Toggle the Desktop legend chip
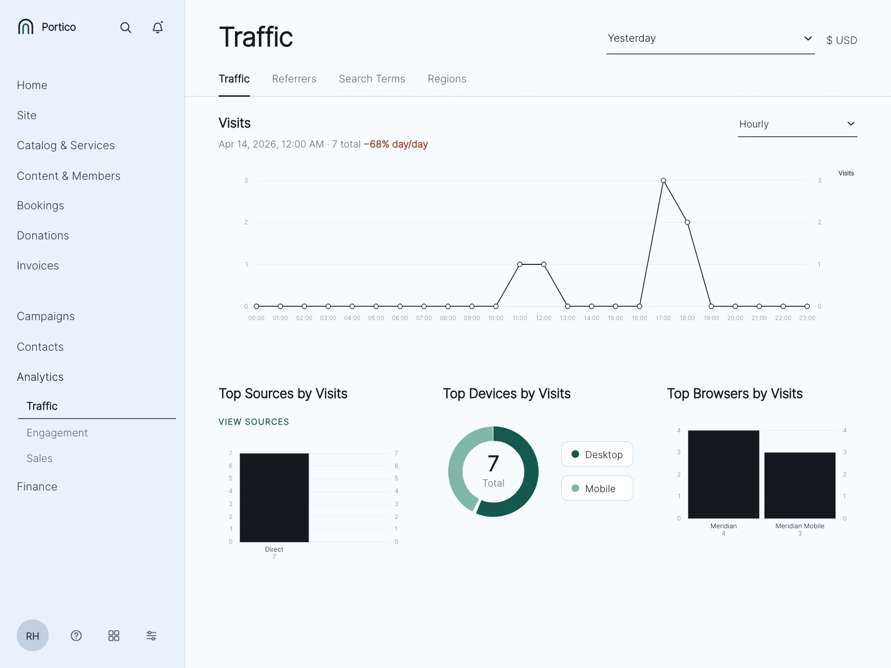The image size is (891, 668). [597, 454]
